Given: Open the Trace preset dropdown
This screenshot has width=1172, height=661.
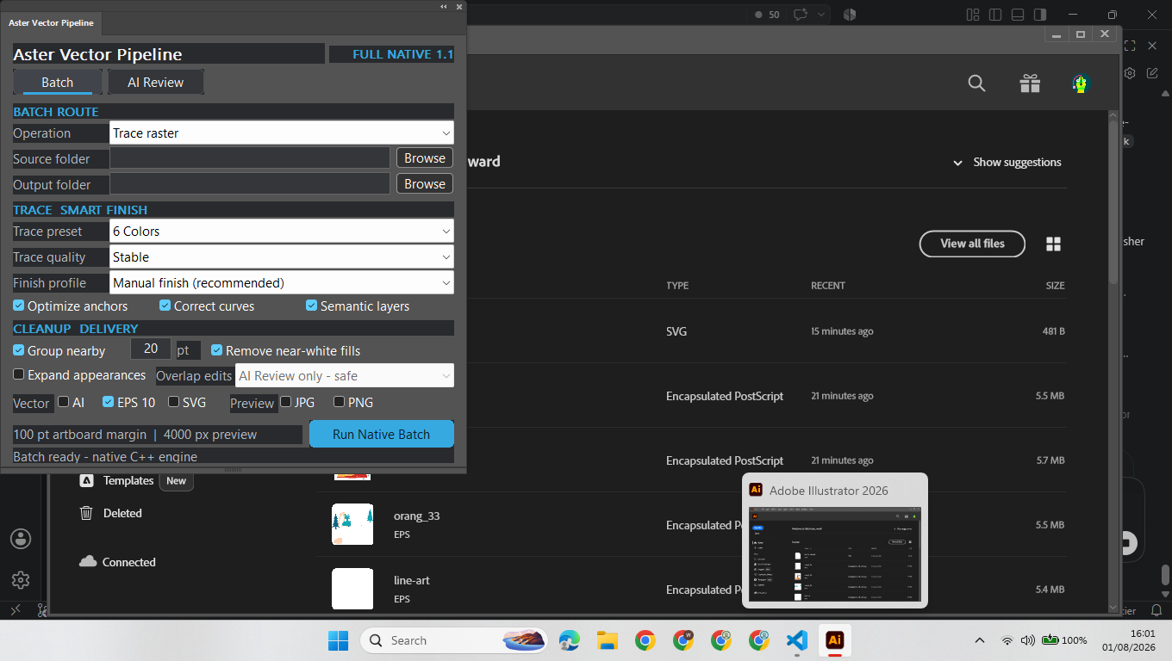Looking at the screenshot, I should (x=282, y=231).
